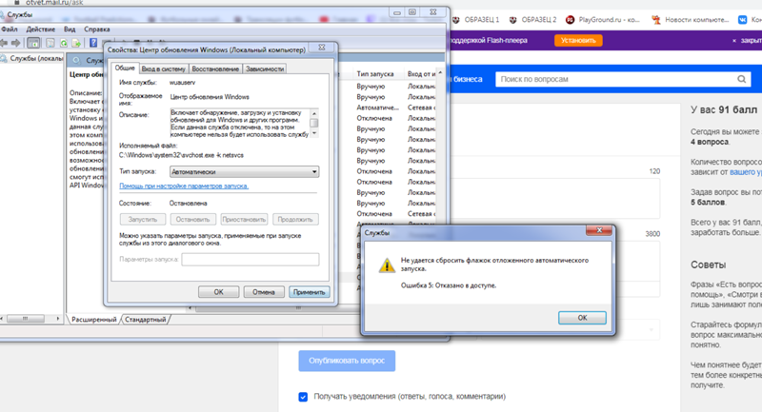This screenshot has height=412, width=762.
Task: Click the Службы (локальные) tree node
Action: point(32,59)
